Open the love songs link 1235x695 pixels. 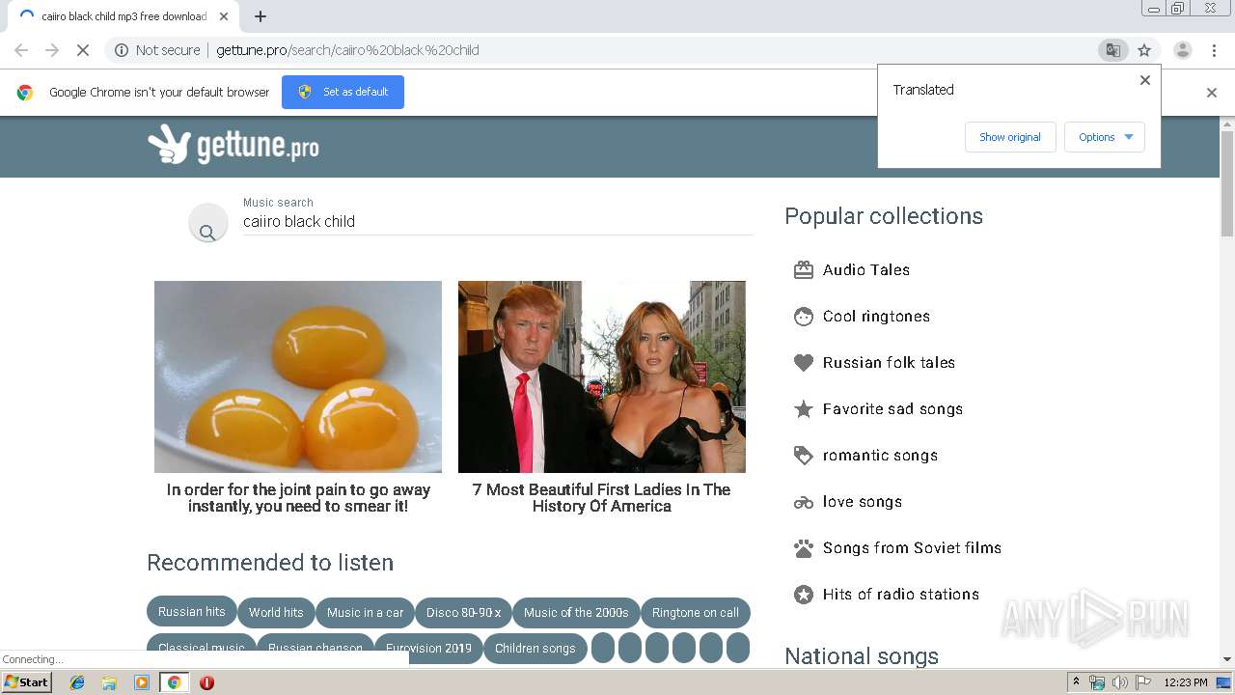863,502
